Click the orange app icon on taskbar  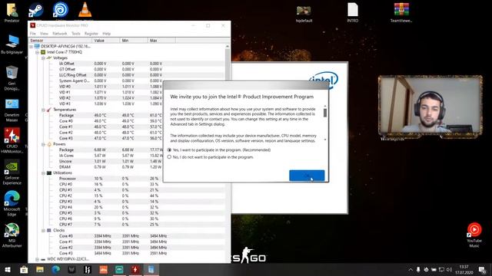point(103,269)
